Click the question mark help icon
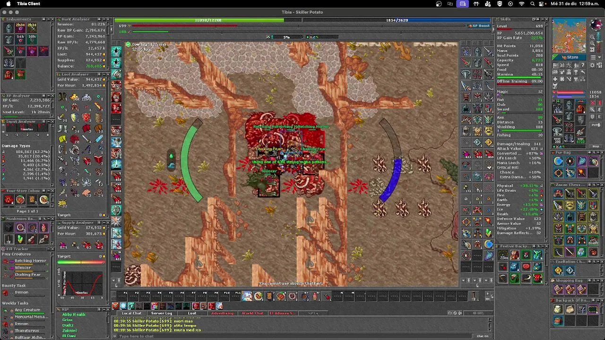The image size is (605, 340). [x=583, y=65]
